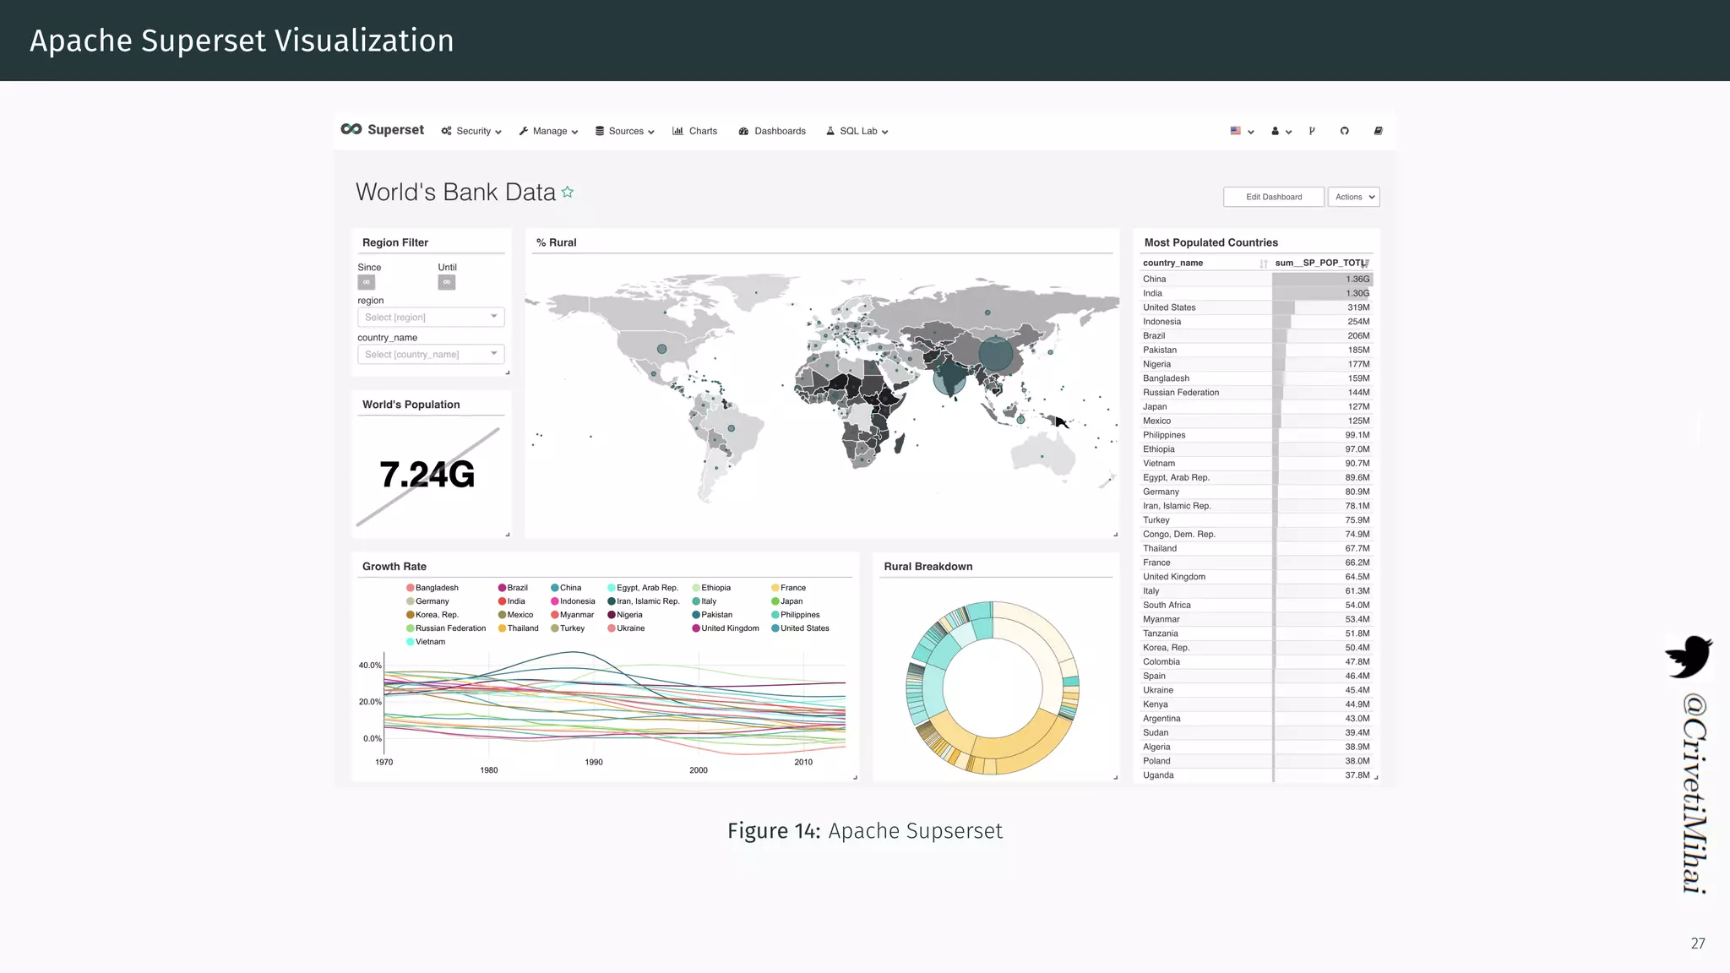Open the Sources menu
The height and width of the screenshot is (973, 1730).
(625, 131)
